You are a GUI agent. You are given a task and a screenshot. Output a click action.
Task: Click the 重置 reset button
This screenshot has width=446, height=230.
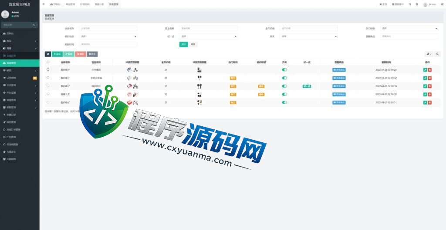coord(193,44)
